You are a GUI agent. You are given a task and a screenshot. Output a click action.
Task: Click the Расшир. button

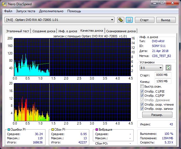tap(157, 115)
